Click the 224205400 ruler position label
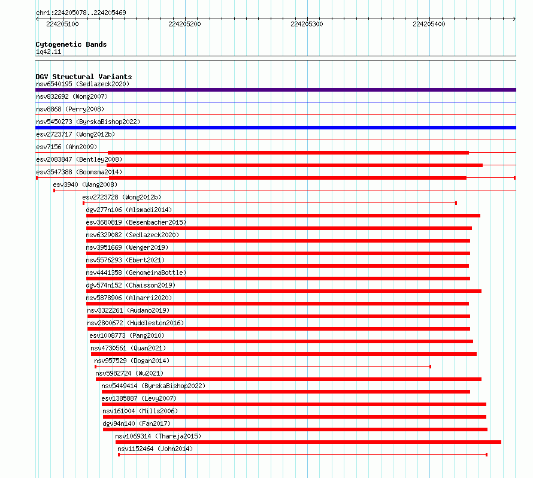The image size is (533, 478). 429,24
